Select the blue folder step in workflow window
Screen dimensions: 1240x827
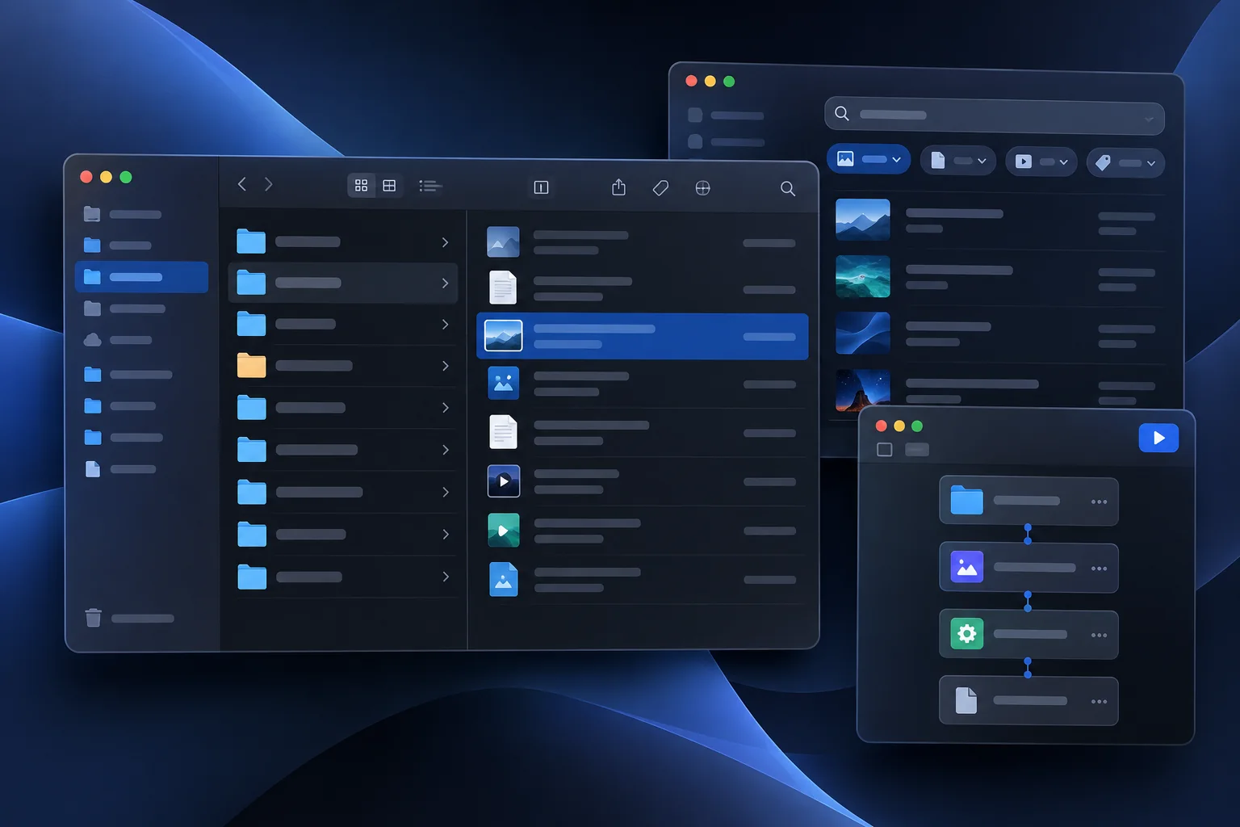coord(1028,502)
